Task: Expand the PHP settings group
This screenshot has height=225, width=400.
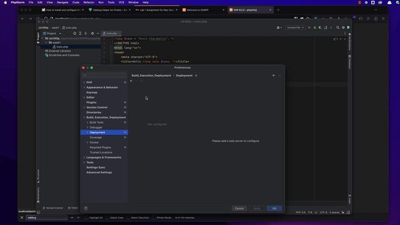Action: 84,82
